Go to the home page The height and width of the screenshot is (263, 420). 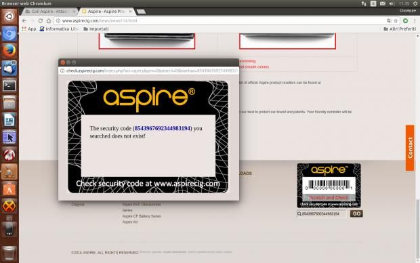[x=49, y=20]
